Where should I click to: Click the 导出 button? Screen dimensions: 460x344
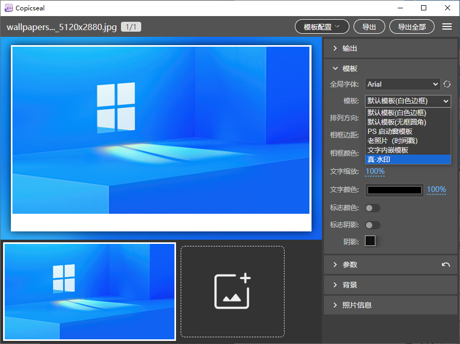(369, 27)
